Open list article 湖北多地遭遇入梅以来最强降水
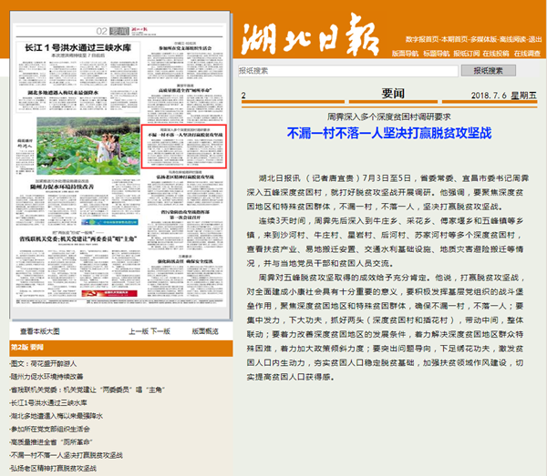Viewport: 547px width, 476px height. [57, 416]
